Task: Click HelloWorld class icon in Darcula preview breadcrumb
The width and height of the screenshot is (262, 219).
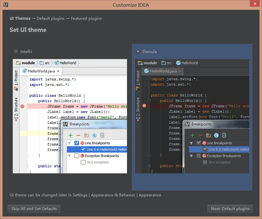Action: click(x=178, y=63)
